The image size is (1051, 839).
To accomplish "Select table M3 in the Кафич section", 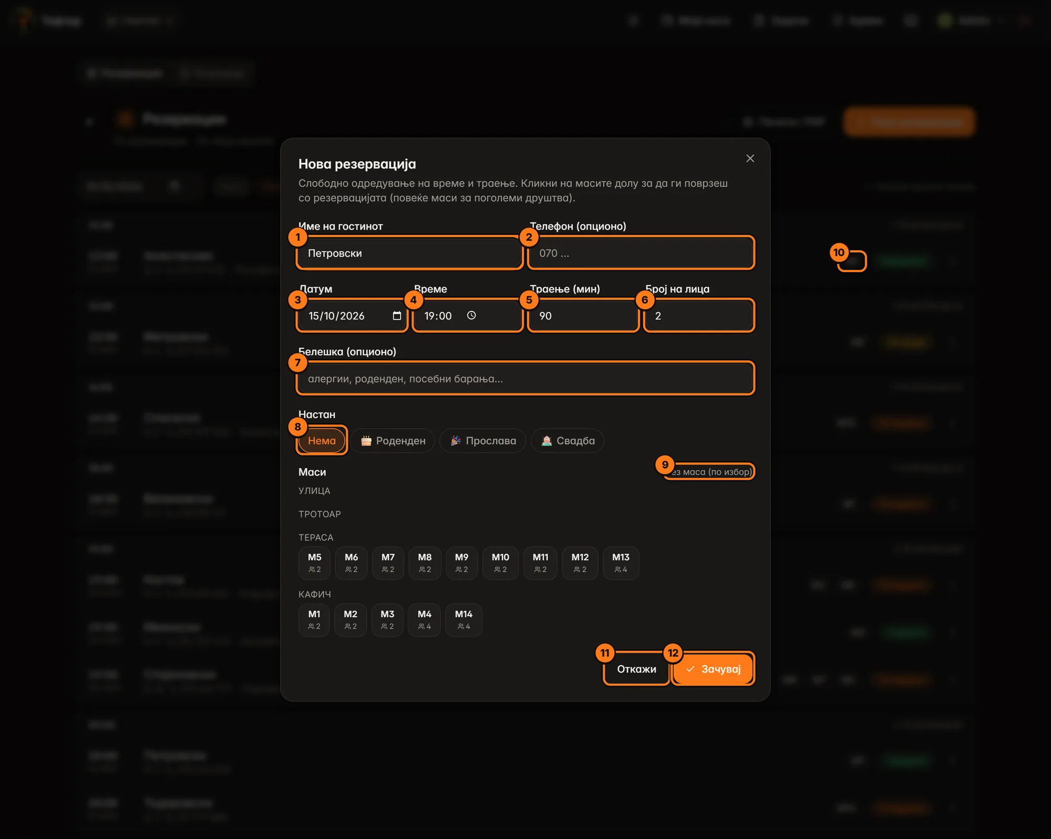I will tap(387, 620).
